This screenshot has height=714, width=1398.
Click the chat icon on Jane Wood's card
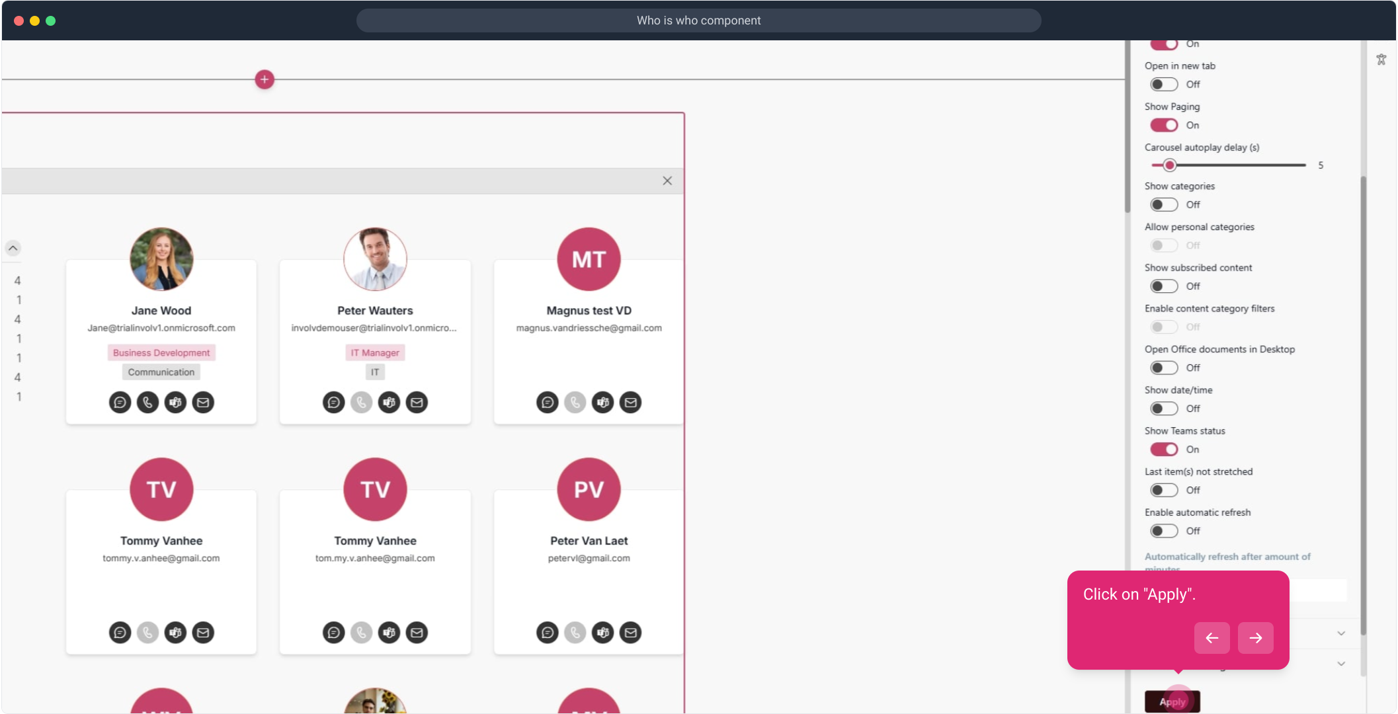pos(120,402)
